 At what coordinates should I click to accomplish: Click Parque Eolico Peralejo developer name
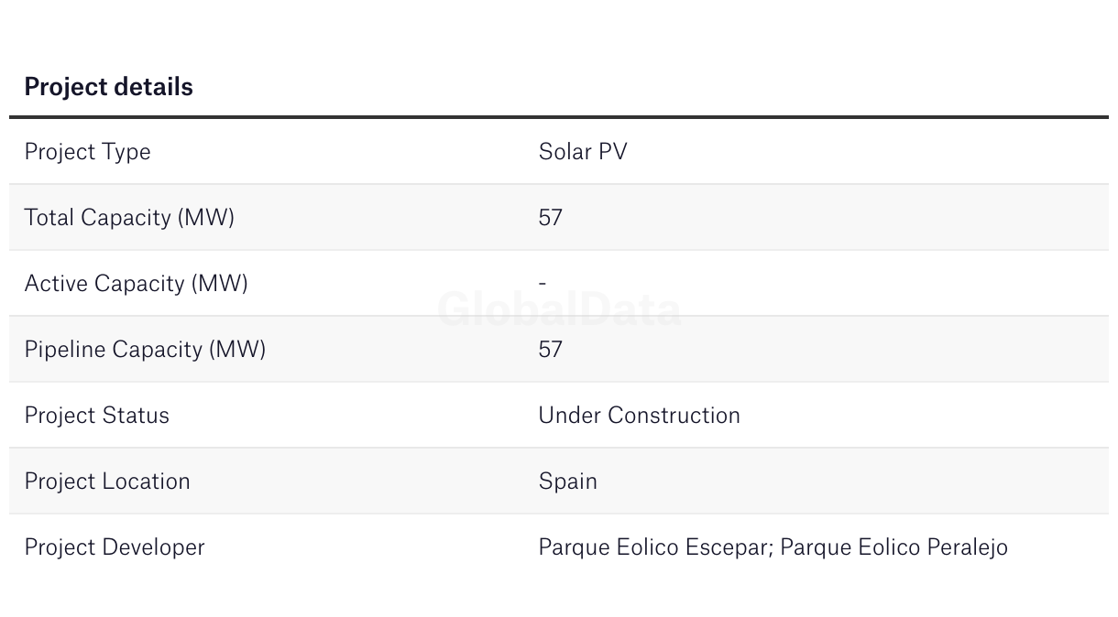(x=893, y=547)
